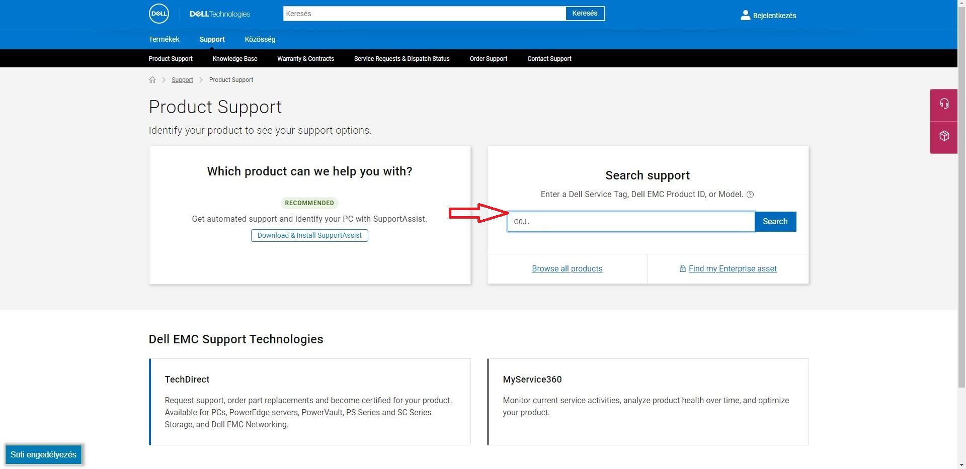
Task: Go to Warranty & Contracts
Action: tap(305, 59)
